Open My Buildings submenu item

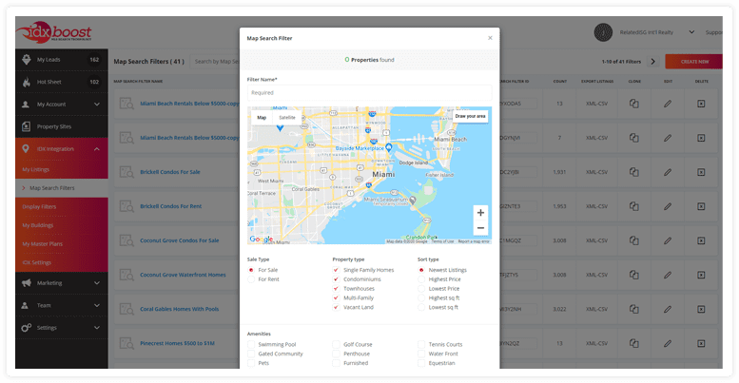pyautogui.click(x=38, y=225)
